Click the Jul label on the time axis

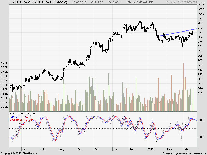click(42, 149)
